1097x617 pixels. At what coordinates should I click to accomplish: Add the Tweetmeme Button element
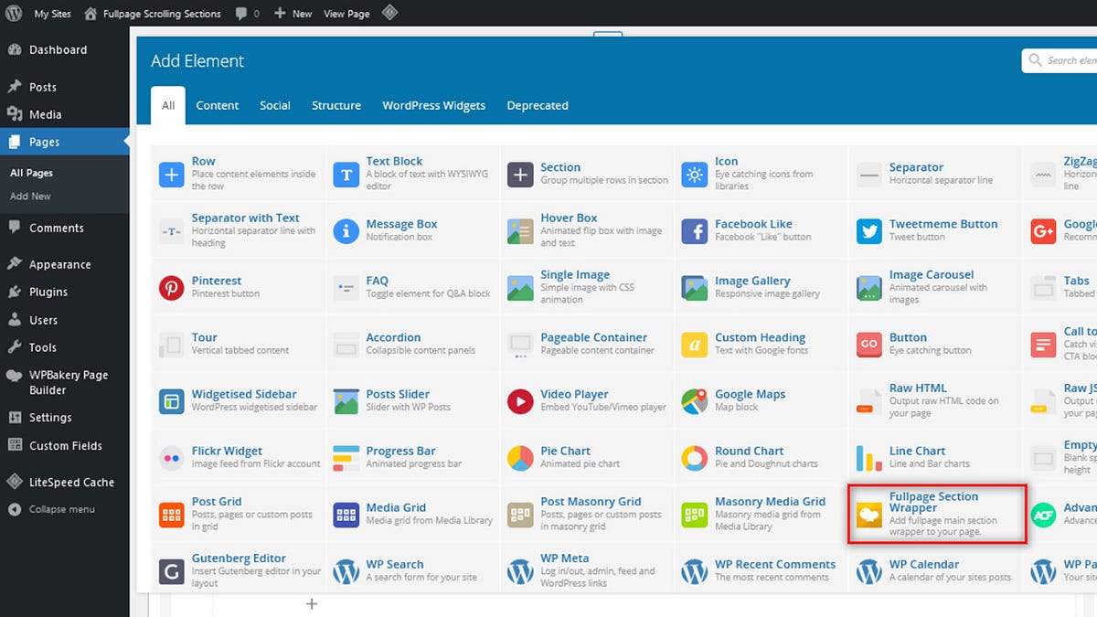[935, 230]
